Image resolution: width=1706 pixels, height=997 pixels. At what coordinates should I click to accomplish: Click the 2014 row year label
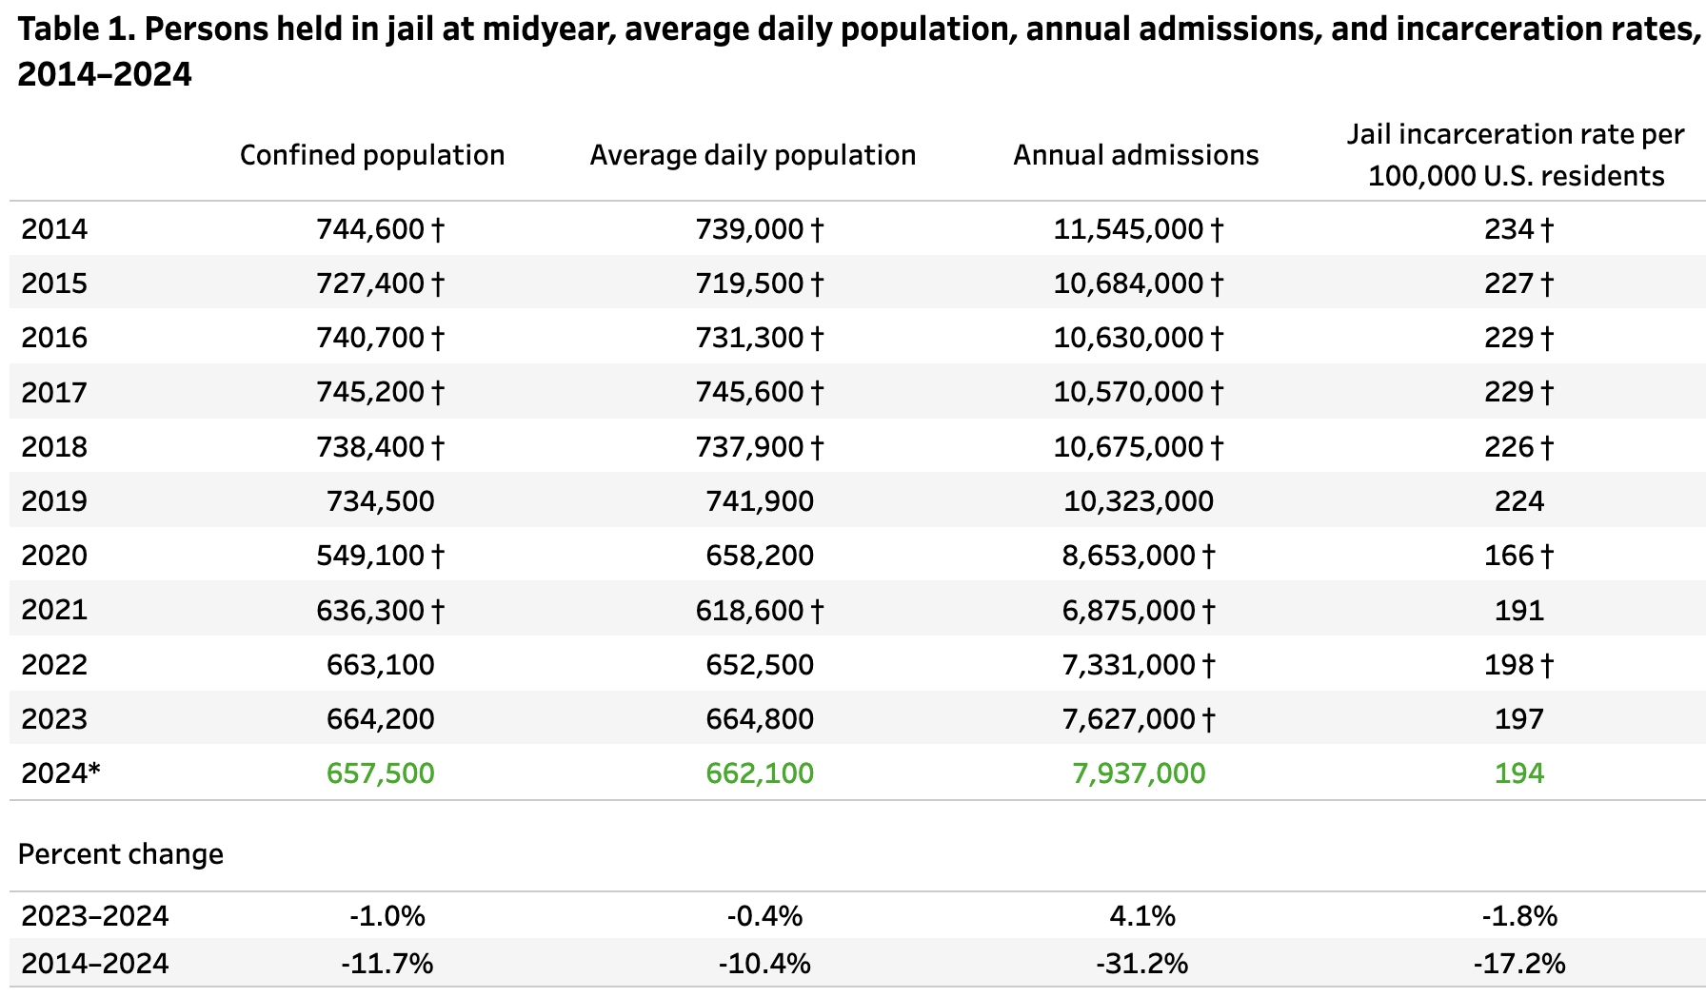point(54,229)
